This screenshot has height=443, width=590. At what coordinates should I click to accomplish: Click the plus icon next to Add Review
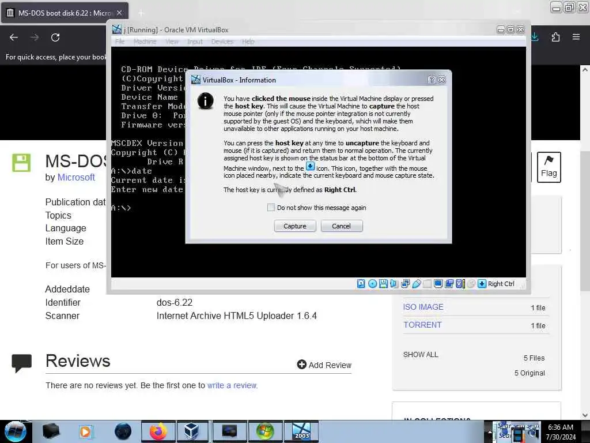(301, 365)
